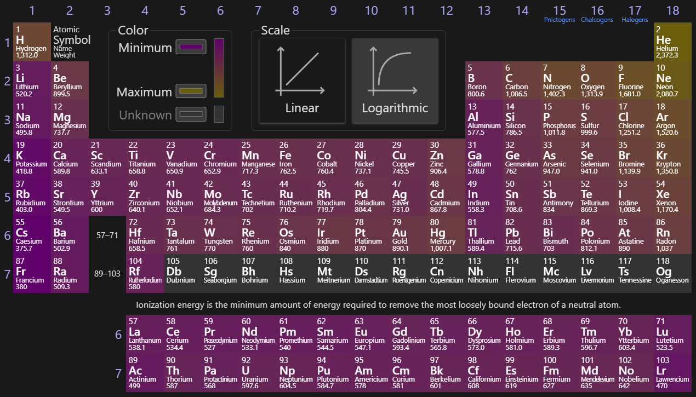Select the Helium element tile
Image resolution: width=696 pixels, height=397 pixels.
pos(672,42)
